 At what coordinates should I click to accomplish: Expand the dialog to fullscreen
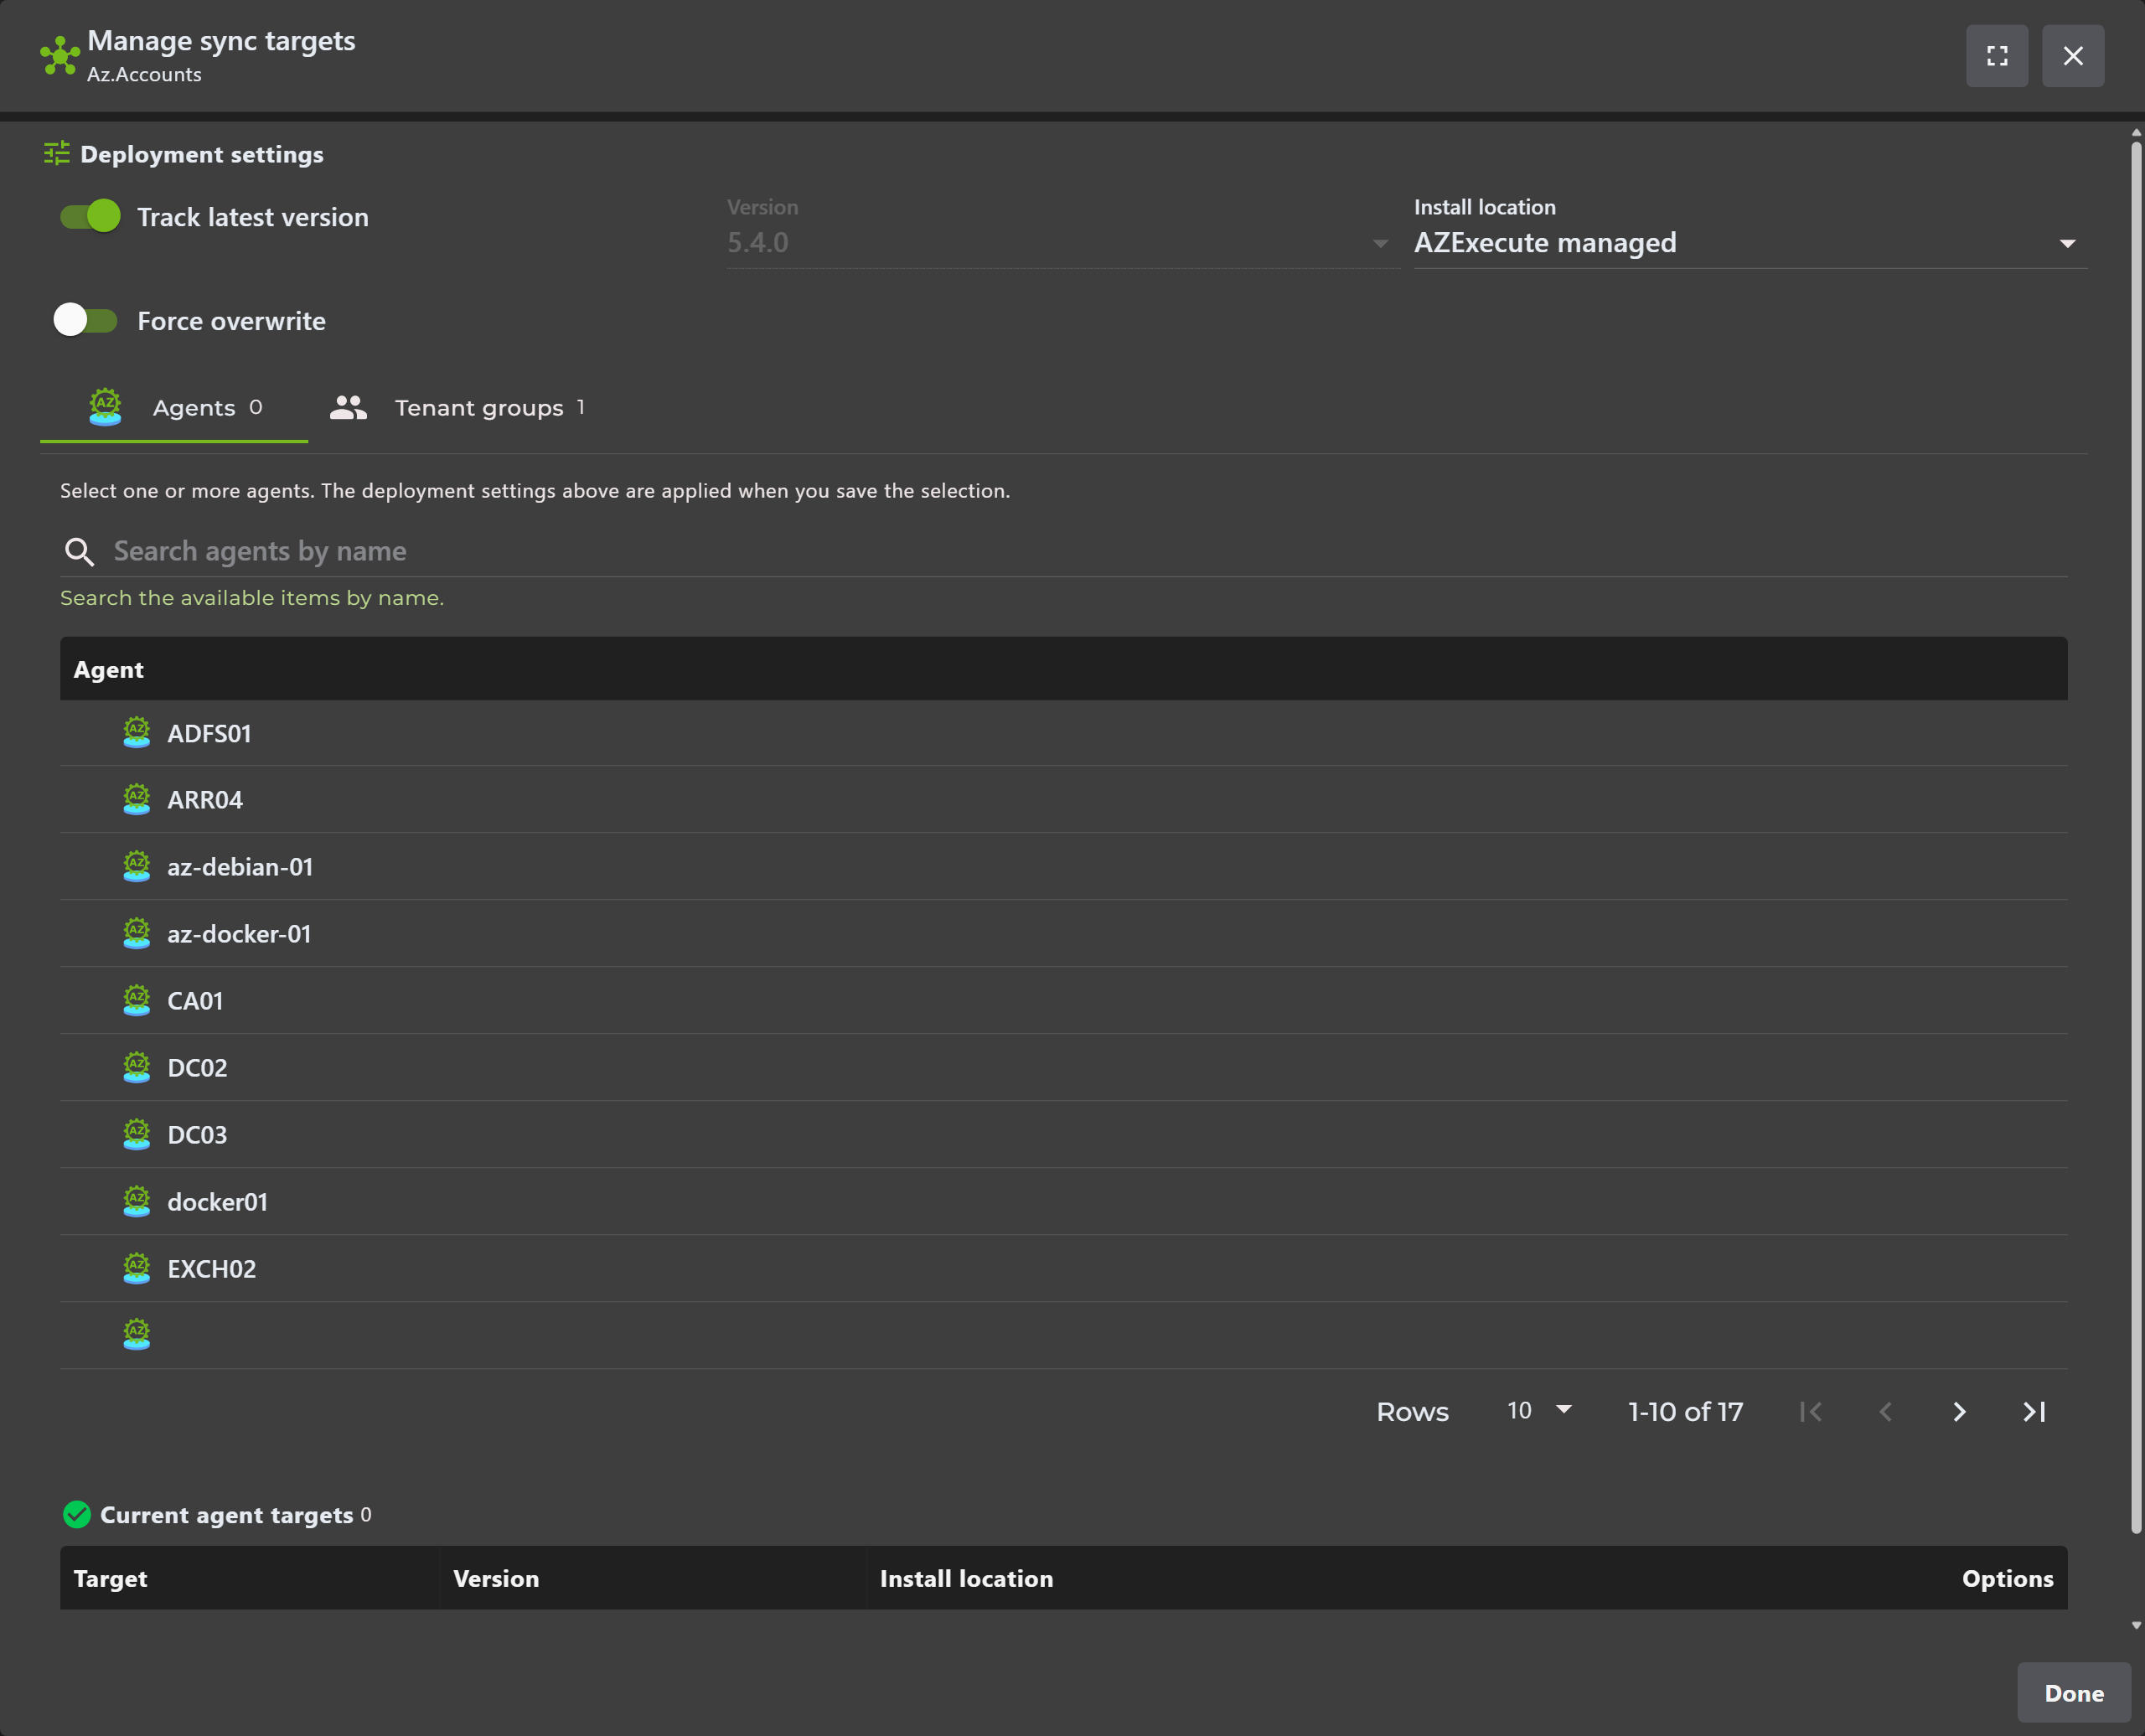(x=1997, y=56)
